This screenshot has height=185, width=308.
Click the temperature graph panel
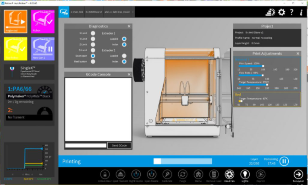[29, 159]
